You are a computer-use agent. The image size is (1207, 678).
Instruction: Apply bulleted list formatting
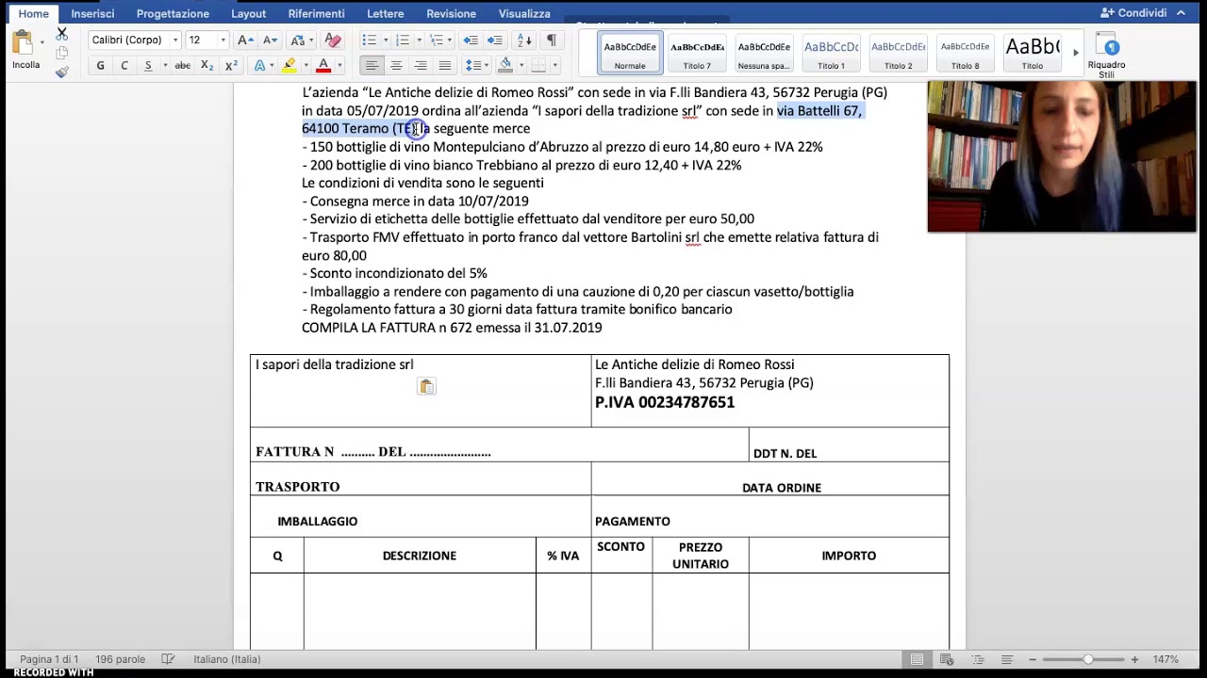(369, 40)
